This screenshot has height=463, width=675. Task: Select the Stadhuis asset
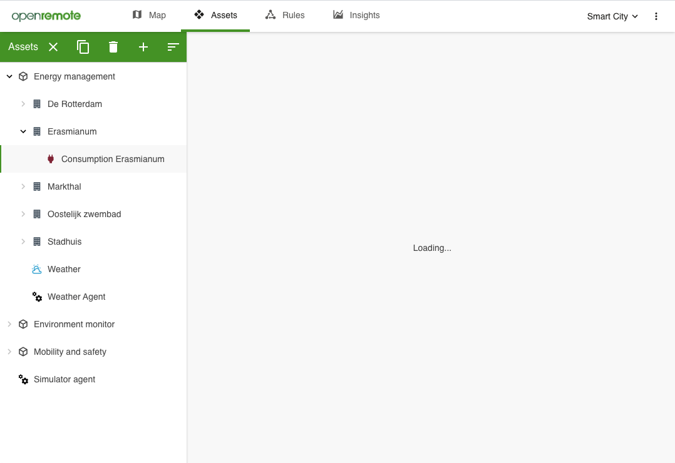[93, 242]
